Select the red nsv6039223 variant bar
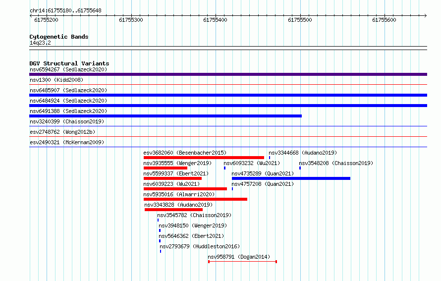Image resolution: width=441 pixels, height=281 pixels. [185, 189]
